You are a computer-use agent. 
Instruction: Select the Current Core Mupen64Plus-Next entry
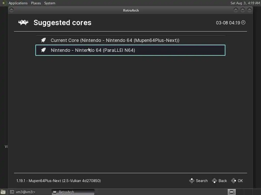point(115,40)
